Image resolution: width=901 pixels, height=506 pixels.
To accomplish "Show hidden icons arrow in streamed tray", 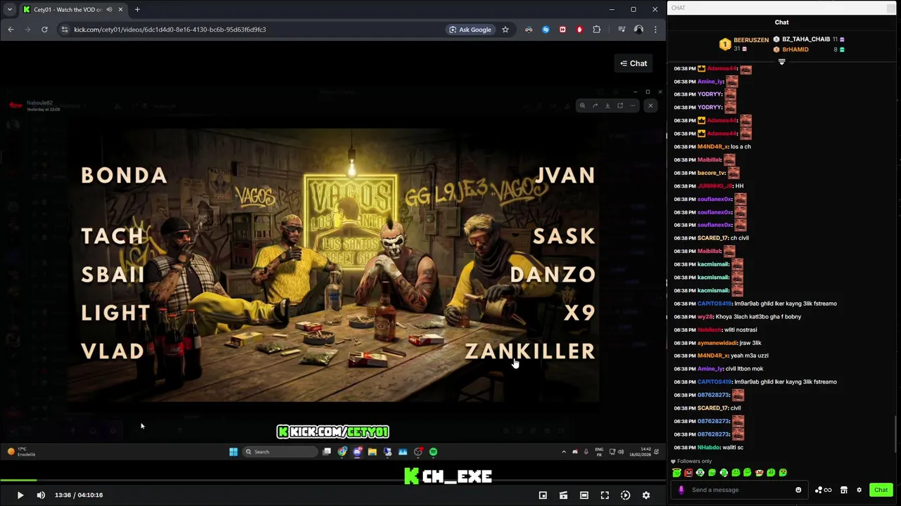I will pos(563,452).
